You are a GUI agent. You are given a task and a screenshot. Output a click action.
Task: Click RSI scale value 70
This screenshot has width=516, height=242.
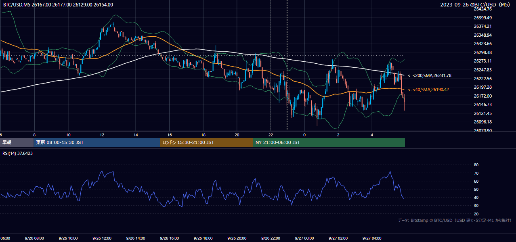[x=476, y=173]
